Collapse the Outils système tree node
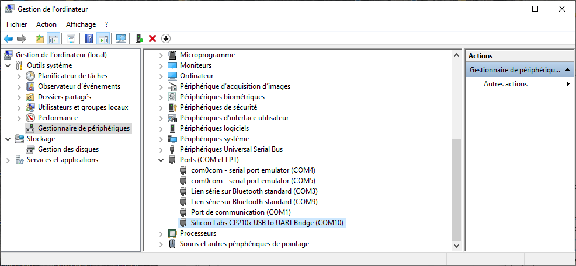The height and width of the screenshot is (266, 576). click(x=8, y=65)
